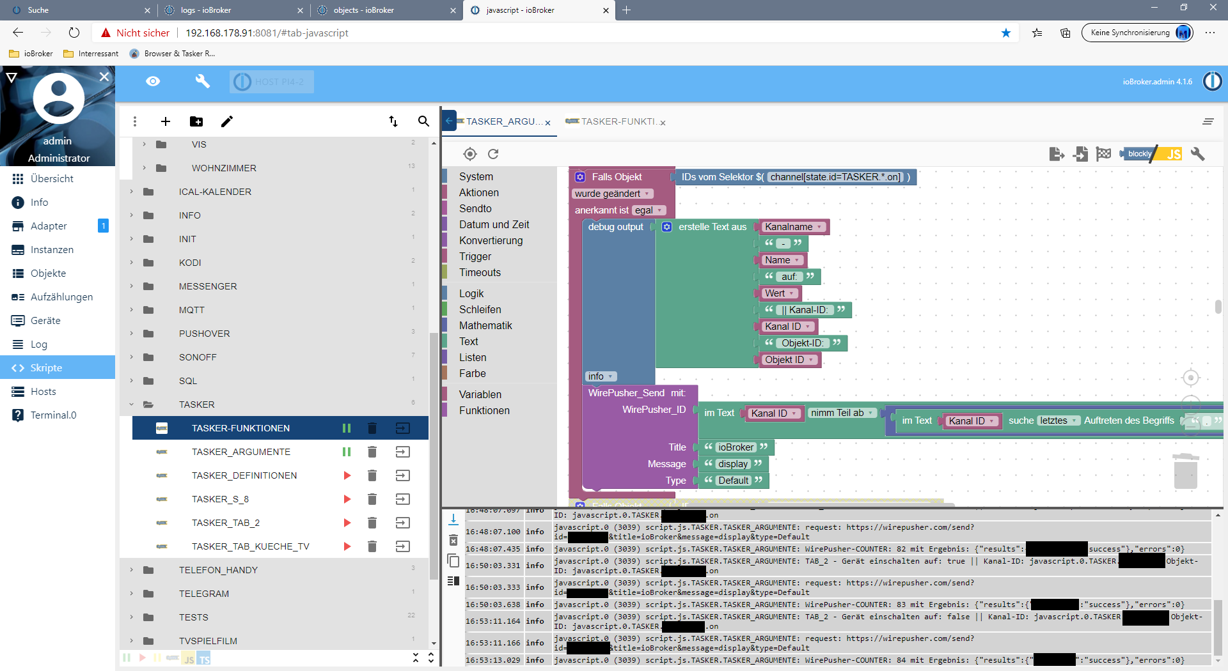Search scripts with magnifier icon
Viewport: 1228px width, 671px height.
coord(423,121)
